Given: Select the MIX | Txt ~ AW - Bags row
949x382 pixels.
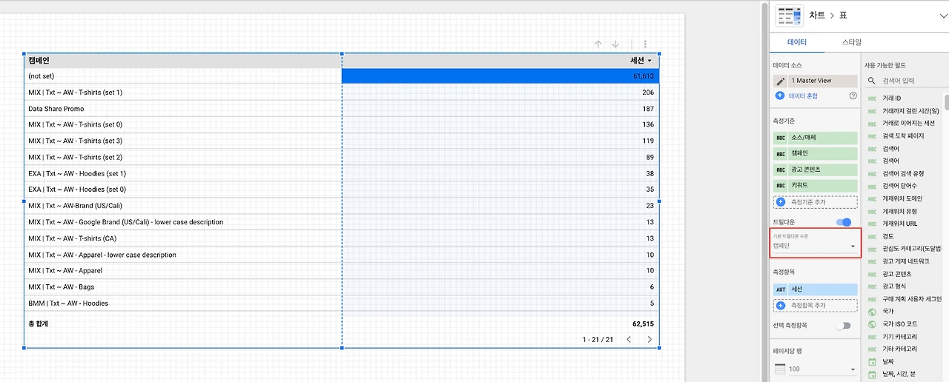Looking at the screenshot, I should click(x=342, y=286).
